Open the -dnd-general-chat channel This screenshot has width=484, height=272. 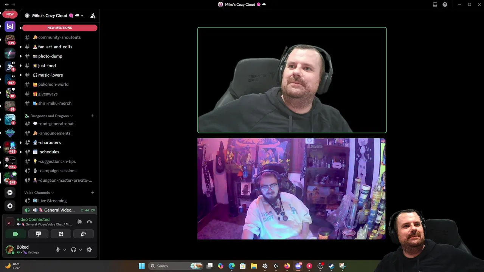(60, 124)
